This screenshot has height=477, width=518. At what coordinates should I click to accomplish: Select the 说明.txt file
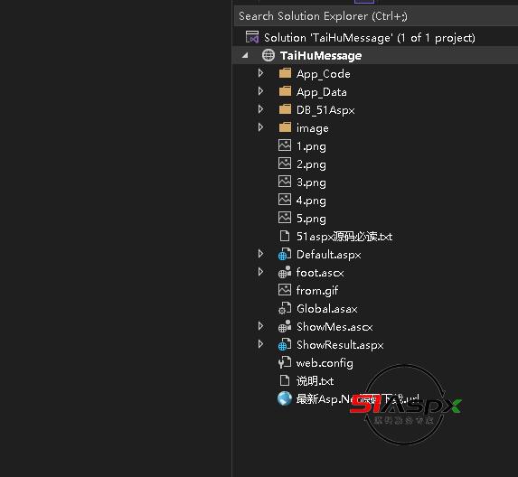pyautogui.click(x=315, y=381)
